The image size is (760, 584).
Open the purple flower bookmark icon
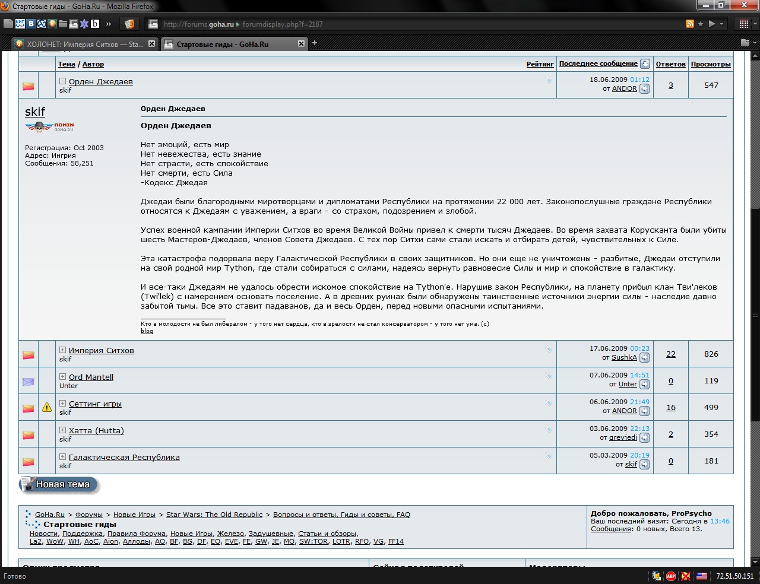coord(84,24)
